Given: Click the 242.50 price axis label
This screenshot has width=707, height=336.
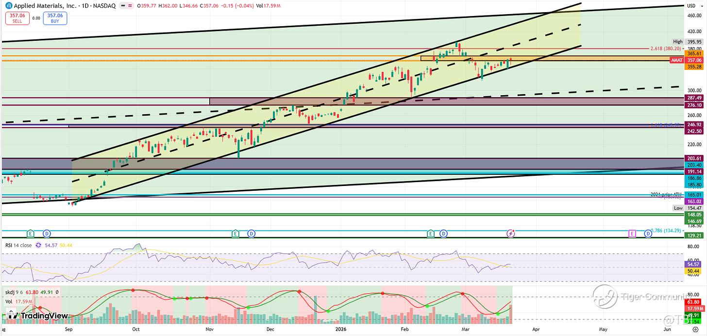Looking at the screenshot, I should click(694, 131).
